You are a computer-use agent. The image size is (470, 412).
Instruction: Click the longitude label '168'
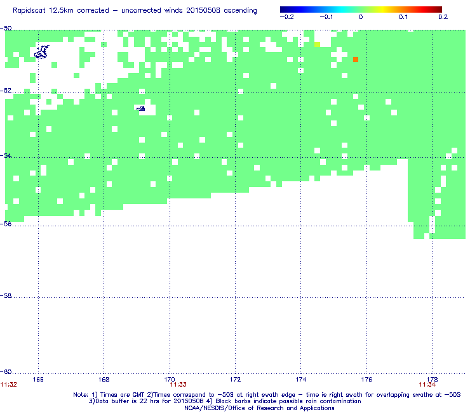(x=104, y=380)
